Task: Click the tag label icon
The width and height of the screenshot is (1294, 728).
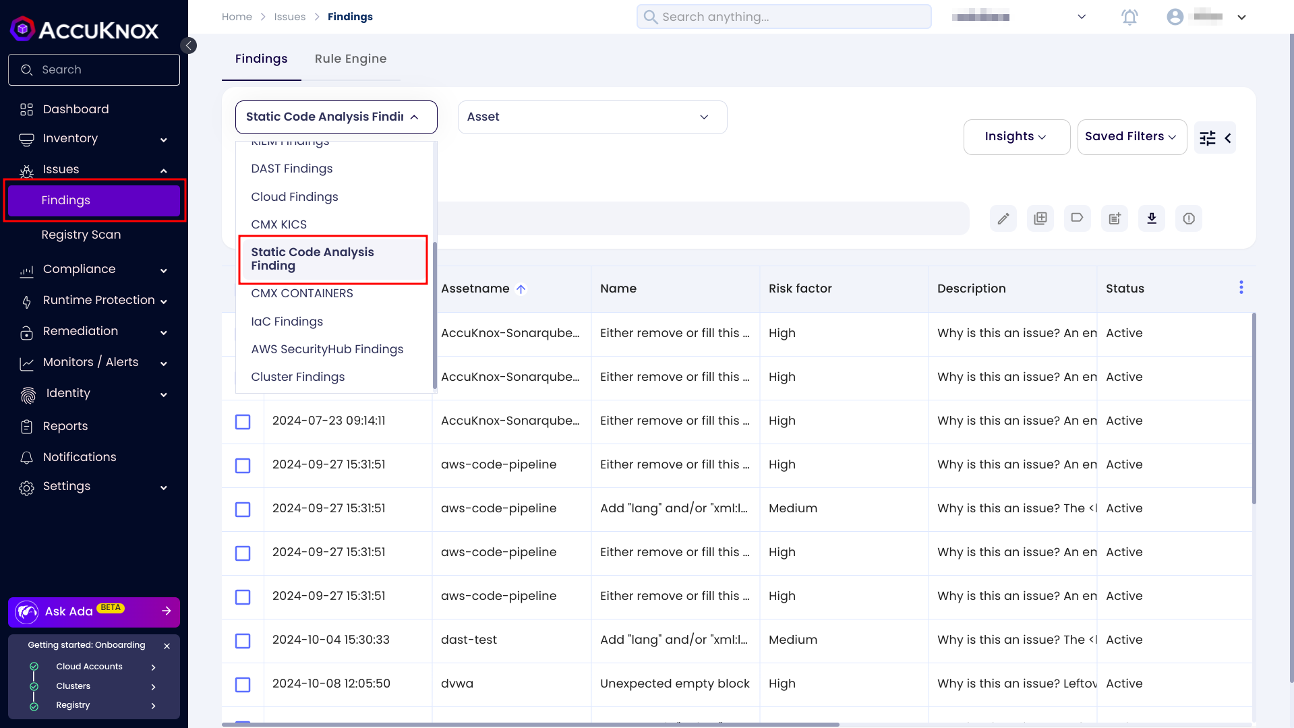Action: (1078, 218)
